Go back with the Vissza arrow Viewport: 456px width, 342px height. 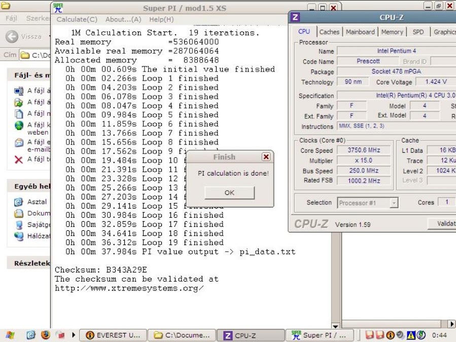click(12, 37)
